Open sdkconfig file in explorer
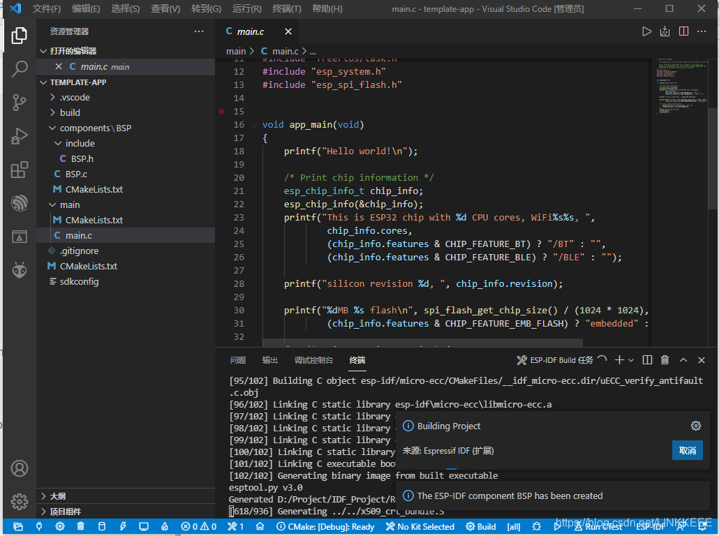The image size is (719, 536). [x=125, y=281]
